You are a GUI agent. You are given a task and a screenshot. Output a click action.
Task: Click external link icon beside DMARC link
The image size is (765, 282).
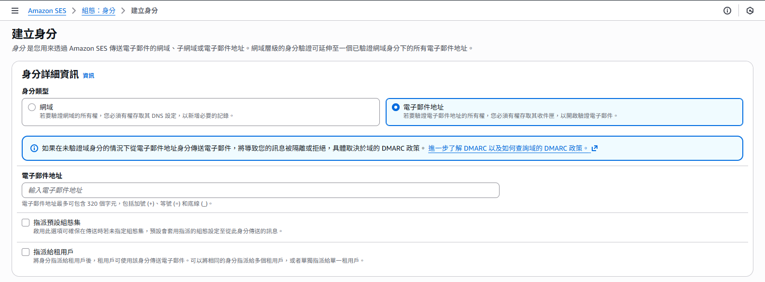pyautogui.click(x=595, y=148)
